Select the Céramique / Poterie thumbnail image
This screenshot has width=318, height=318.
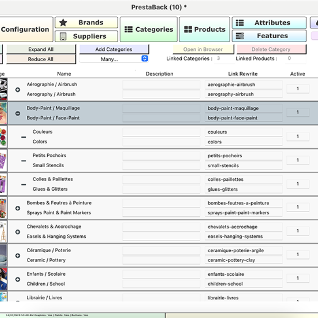click(4, 255)
